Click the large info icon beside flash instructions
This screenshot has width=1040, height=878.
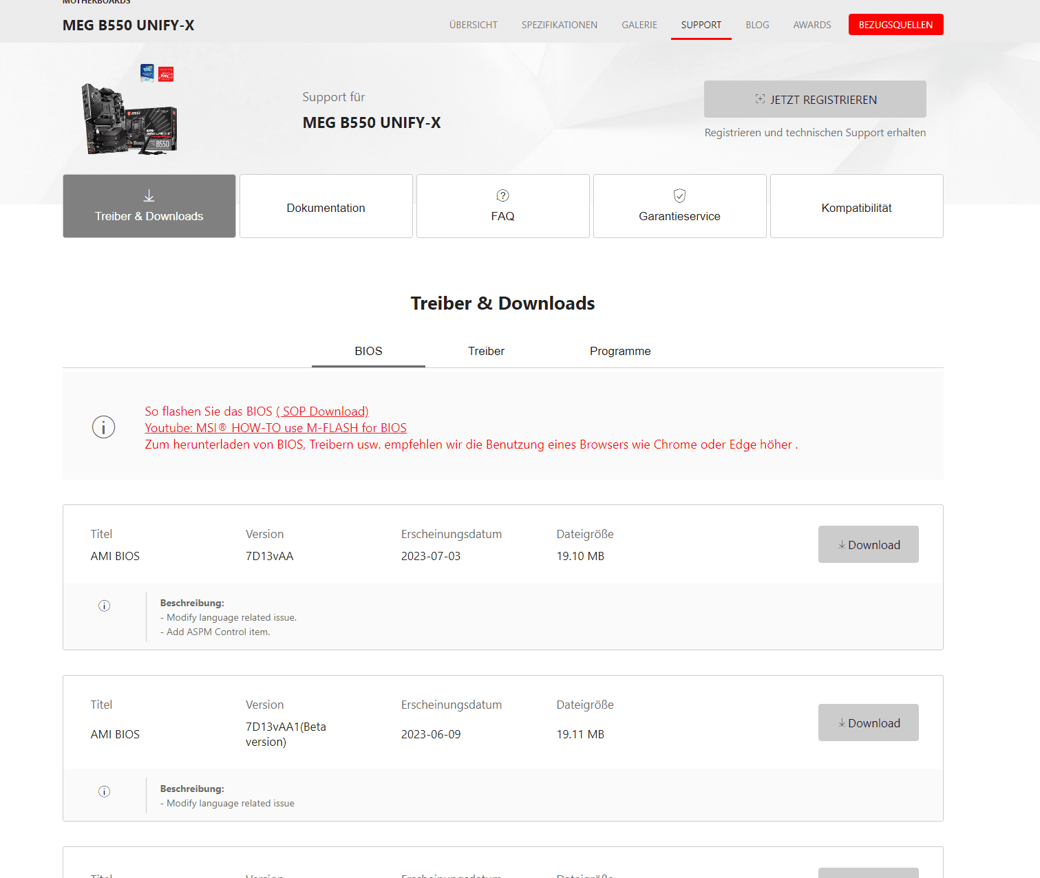click(x=104, y=427)
